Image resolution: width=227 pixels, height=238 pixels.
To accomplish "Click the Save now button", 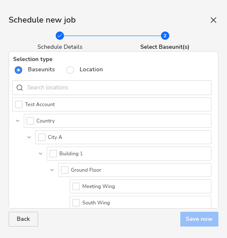I will (x=199, y=219).
